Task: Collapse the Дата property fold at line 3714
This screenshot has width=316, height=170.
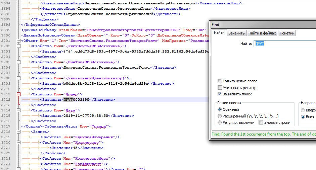Action: coord(18,110)
